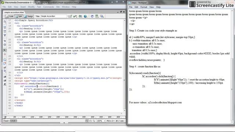The image size is (235, 132).
Task: Click the property panel expander arrow below status bar
Action: (64, 123)
